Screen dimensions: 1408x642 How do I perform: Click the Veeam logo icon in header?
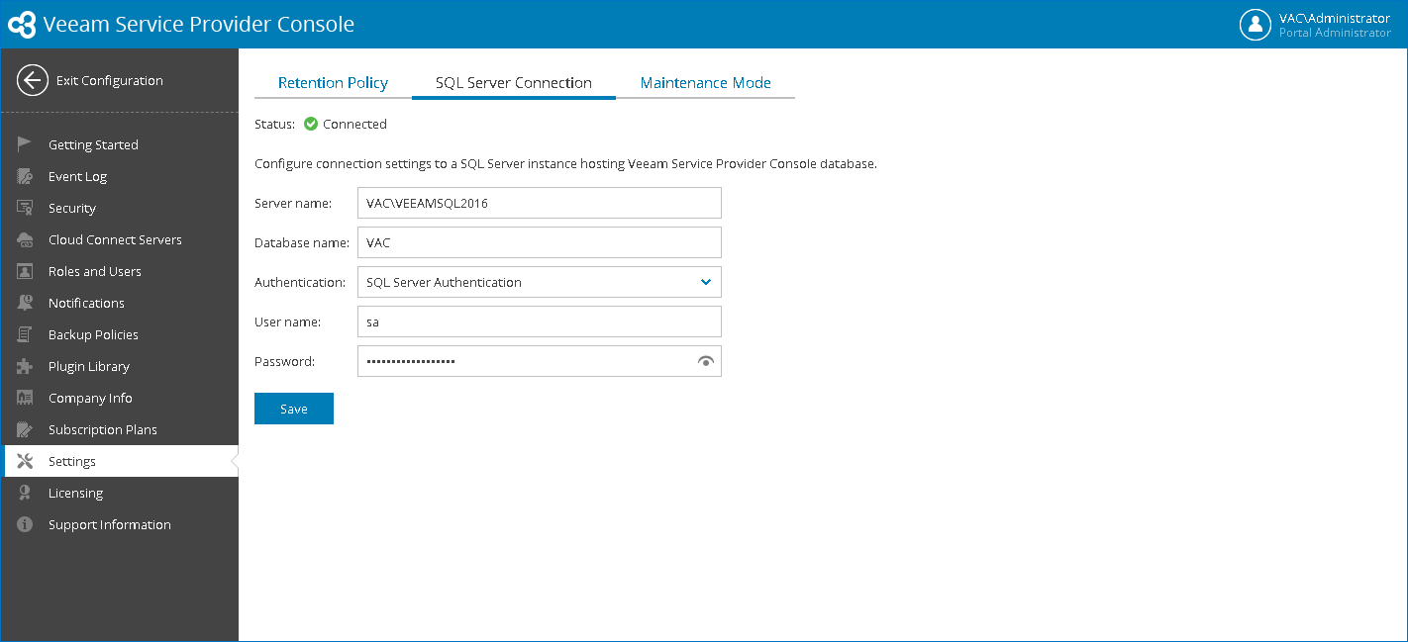pos(21,24)
